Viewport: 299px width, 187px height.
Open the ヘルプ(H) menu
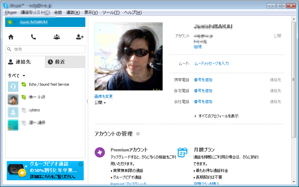click(x=132, y=13)
